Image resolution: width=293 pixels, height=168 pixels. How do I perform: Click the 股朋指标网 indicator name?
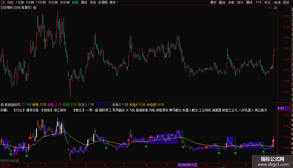click(12, 105)
